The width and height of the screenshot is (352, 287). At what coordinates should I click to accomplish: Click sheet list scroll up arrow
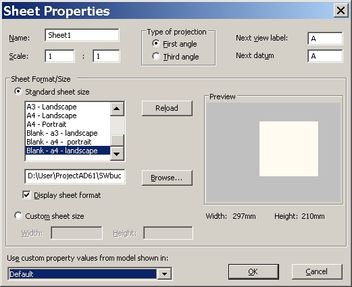pyautogui.click(x=117, y=109)
